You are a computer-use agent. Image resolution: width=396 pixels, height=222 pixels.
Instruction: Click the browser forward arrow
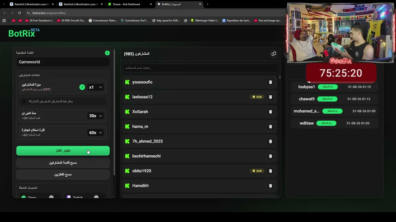[12, 13]
